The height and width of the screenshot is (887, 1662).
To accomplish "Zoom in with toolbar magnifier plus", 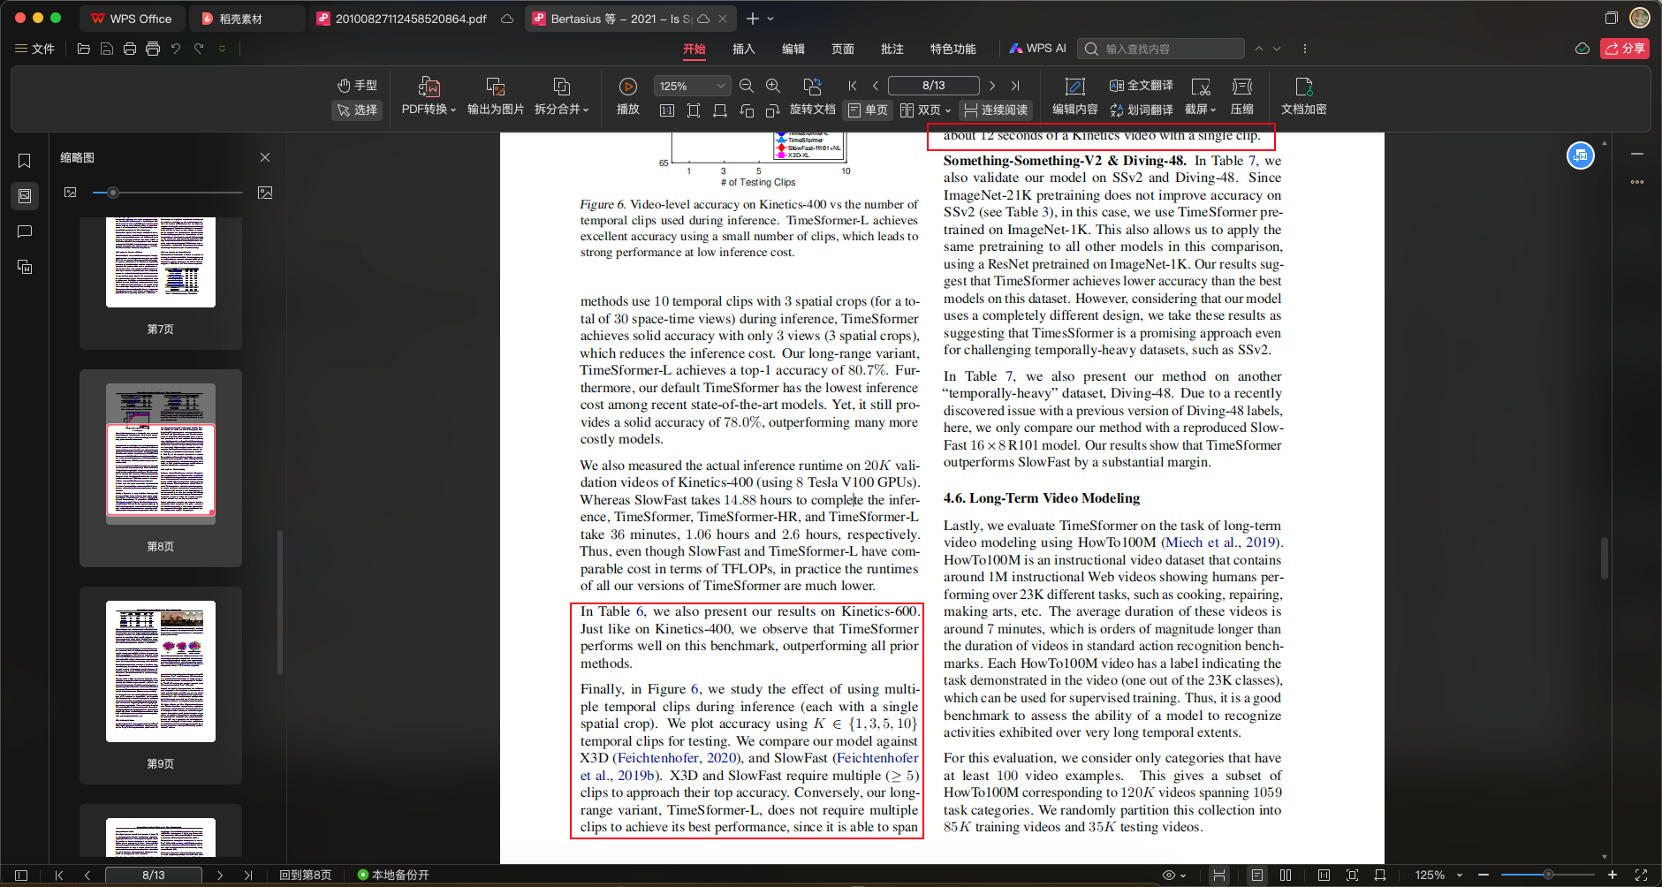I will click(773, 86).
